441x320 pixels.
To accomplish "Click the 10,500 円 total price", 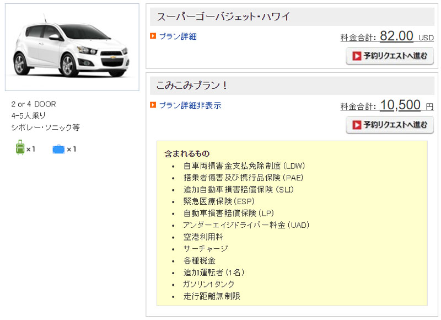I will 407,105.
